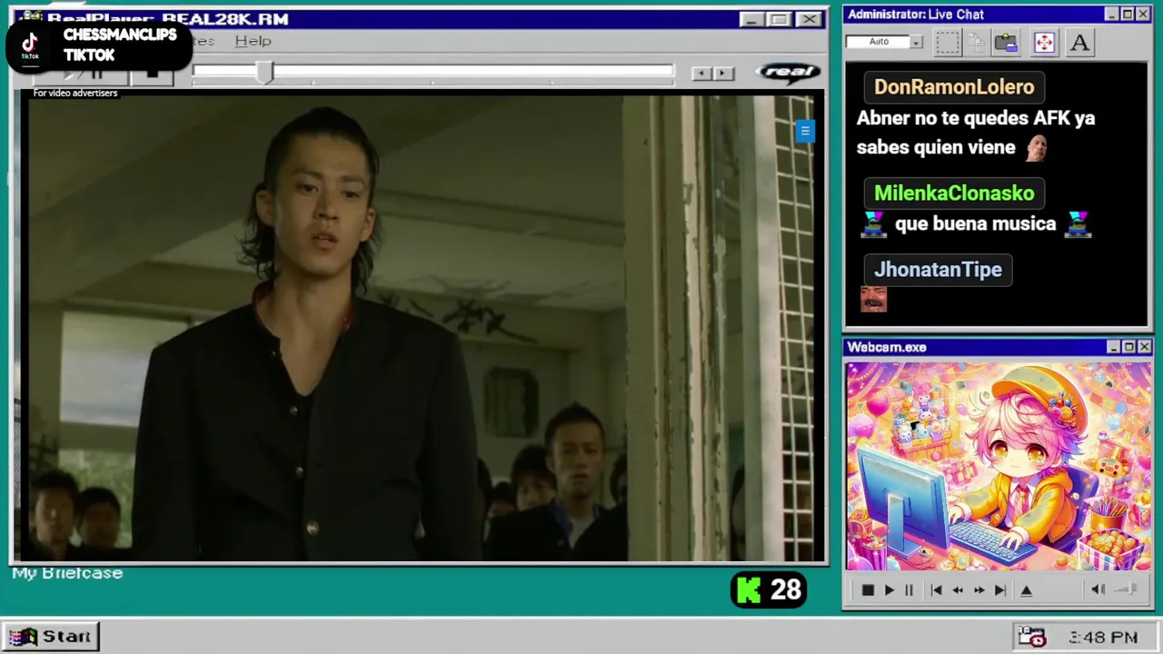
Task: Click the RealPlayer seek slider handle
Action: pyautogui.click(x=264, y=73)
